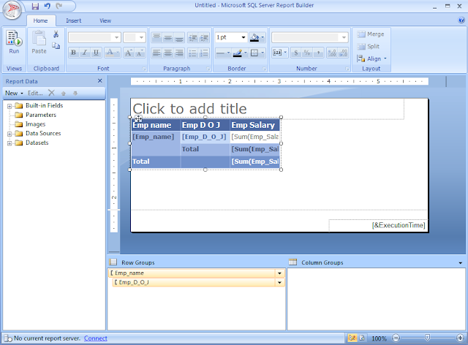Apply currency number format

tap(295, 53)
